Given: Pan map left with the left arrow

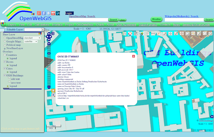Looking at the screenshot, I should click(x=47, y=37).
